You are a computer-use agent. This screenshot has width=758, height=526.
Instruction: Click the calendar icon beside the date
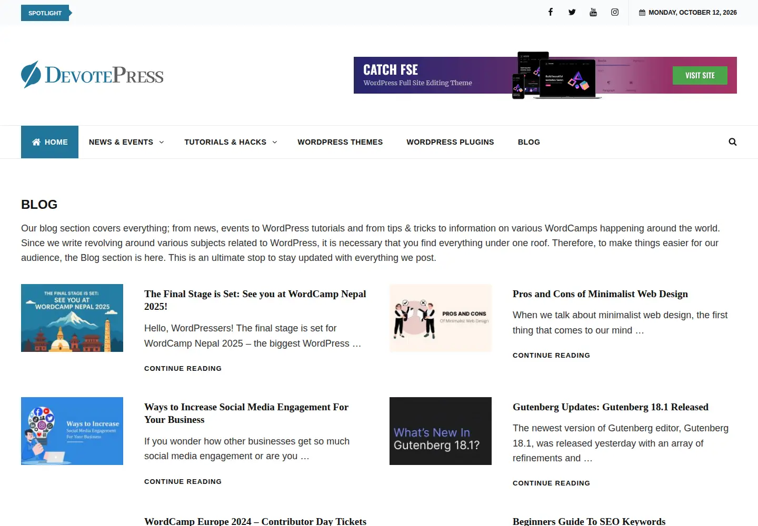(642, 13)
